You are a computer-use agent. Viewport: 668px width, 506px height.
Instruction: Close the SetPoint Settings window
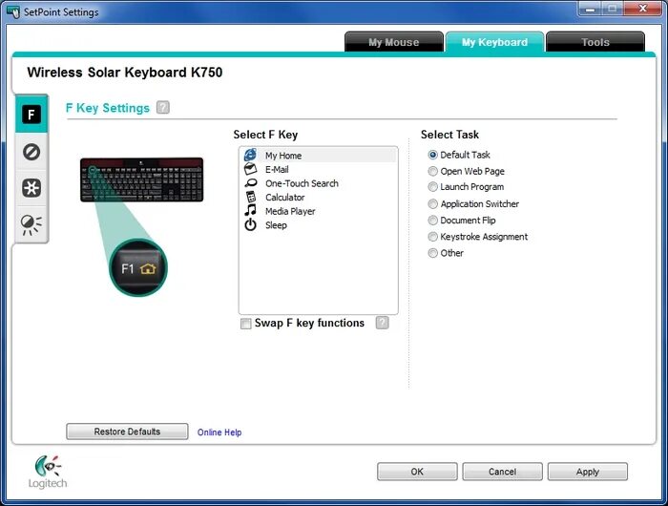point(642,9)
